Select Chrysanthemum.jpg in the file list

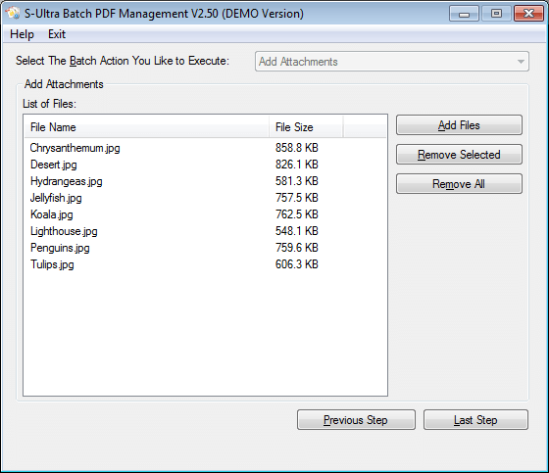tap(75, 148)
